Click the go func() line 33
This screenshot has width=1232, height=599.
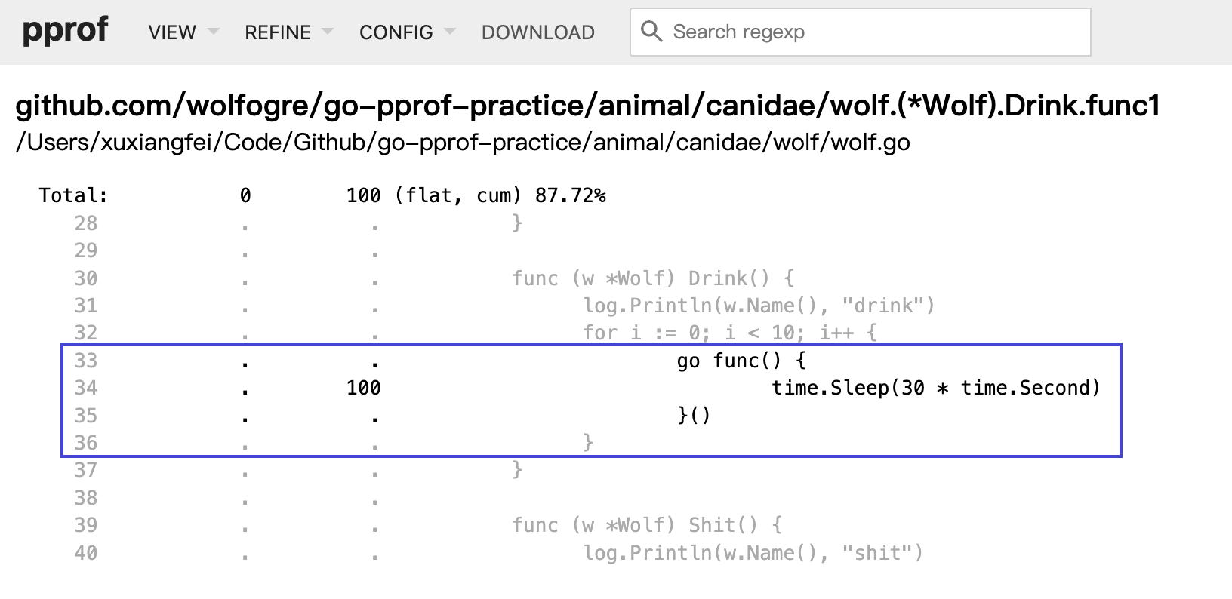[x=741, y=361]
